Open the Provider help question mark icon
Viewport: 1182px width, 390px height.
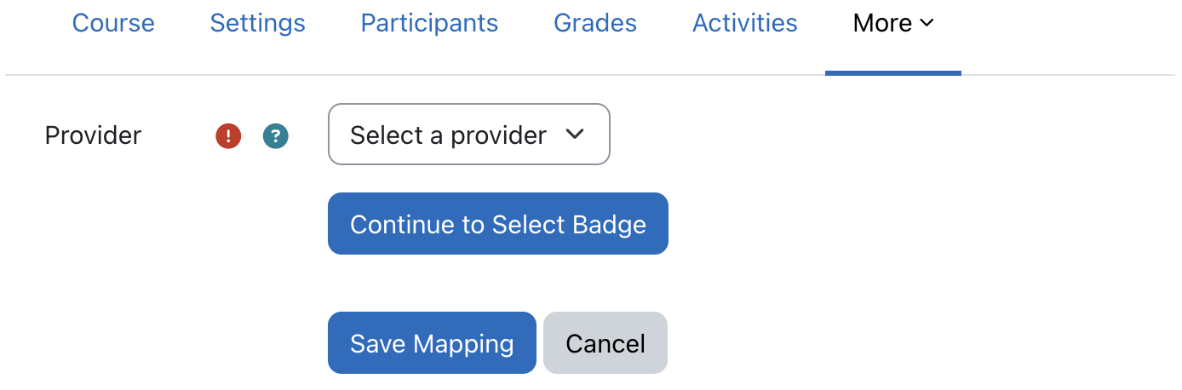click(x=276, y=135)
